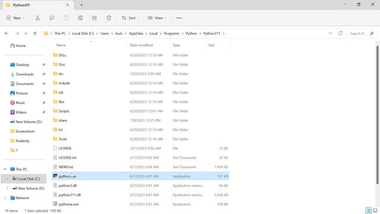This screenshot has height=214, width=380.
Task: Select the include folder row
Action: (x=140, y=83)
